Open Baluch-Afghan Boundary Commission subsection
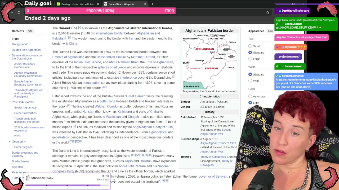 tap(28, 83)
